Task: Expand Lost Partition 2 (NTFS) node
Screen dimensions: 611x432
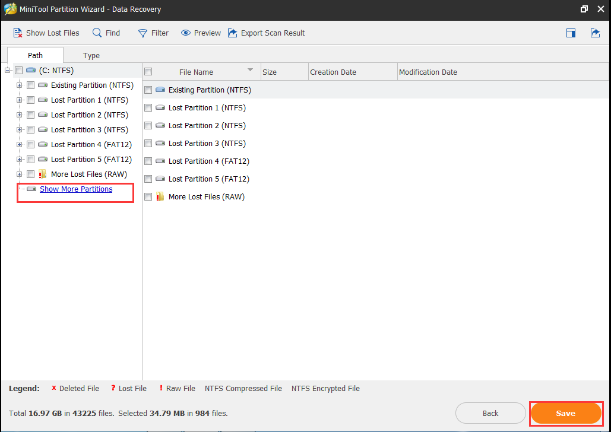Action: coord(19,115)
